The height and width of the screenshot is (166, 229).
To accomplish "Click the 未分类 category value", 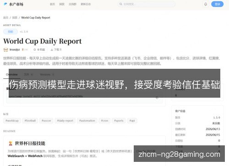I will 216,123.
